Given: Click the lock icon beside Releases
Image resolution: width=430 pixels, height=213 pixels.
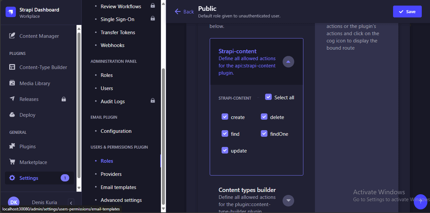Looking at the screenshot, I should click(64, 99).
